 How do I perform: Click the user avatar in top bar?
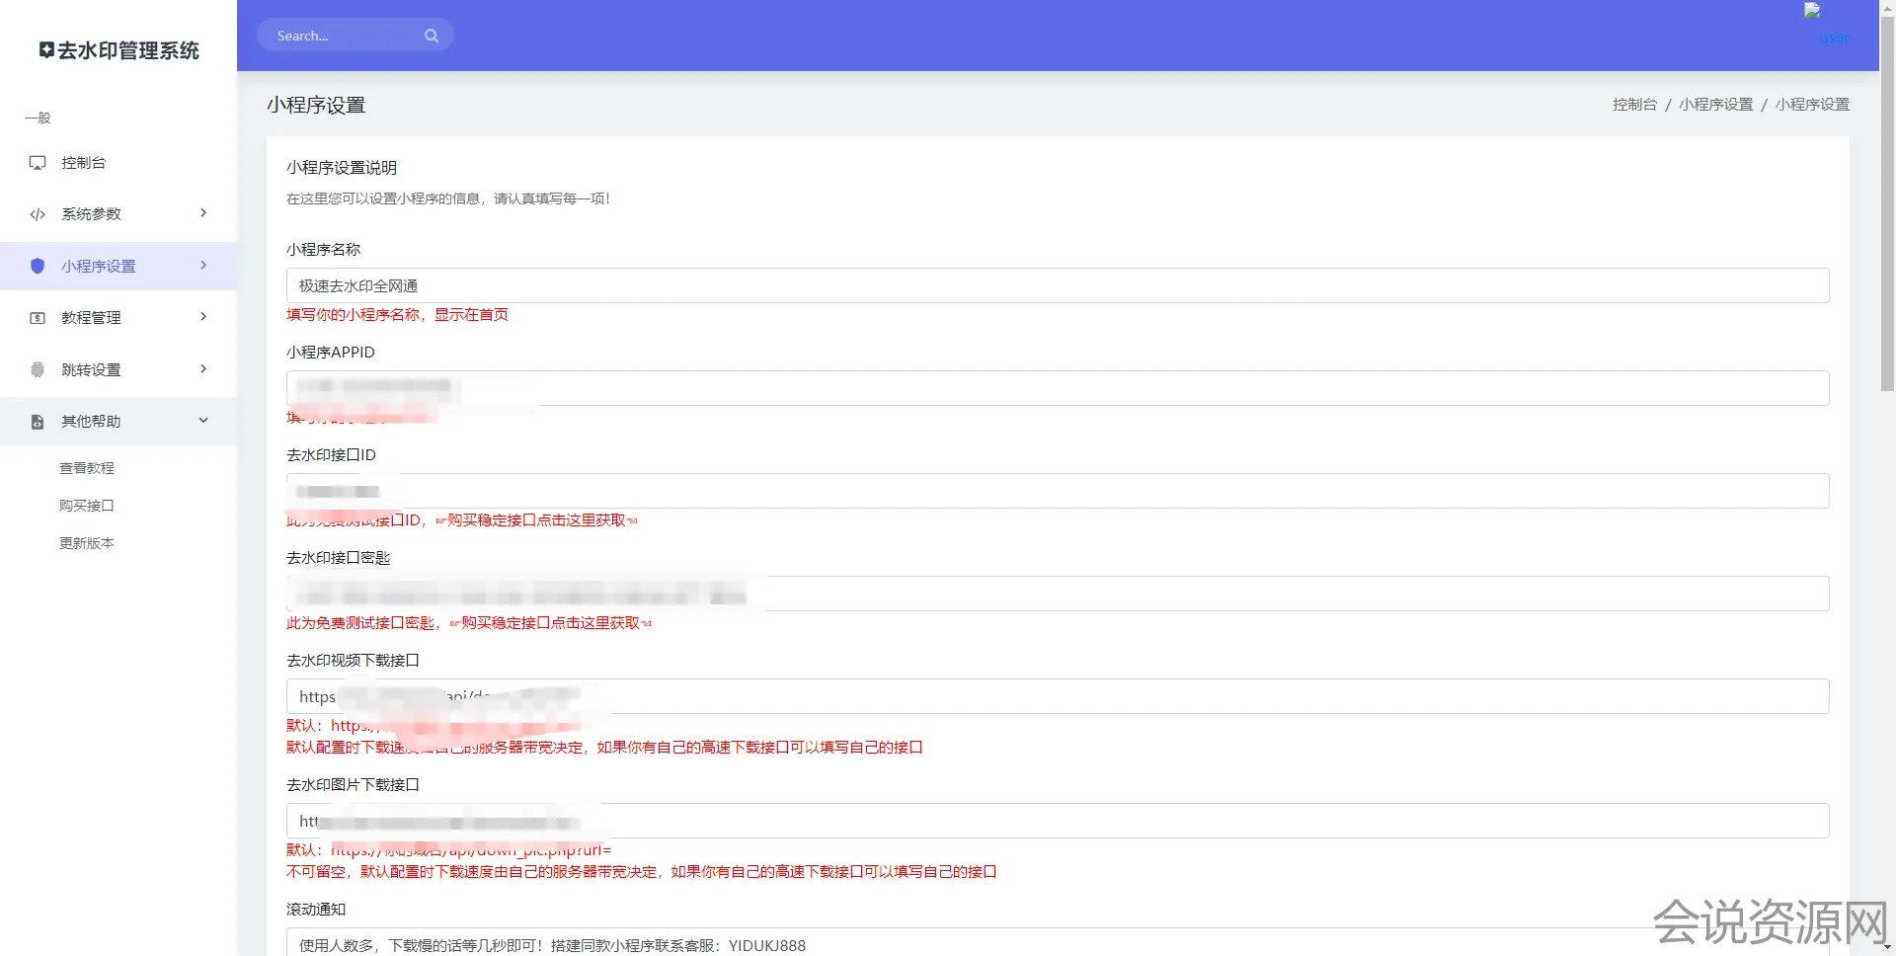[1812, 12]
